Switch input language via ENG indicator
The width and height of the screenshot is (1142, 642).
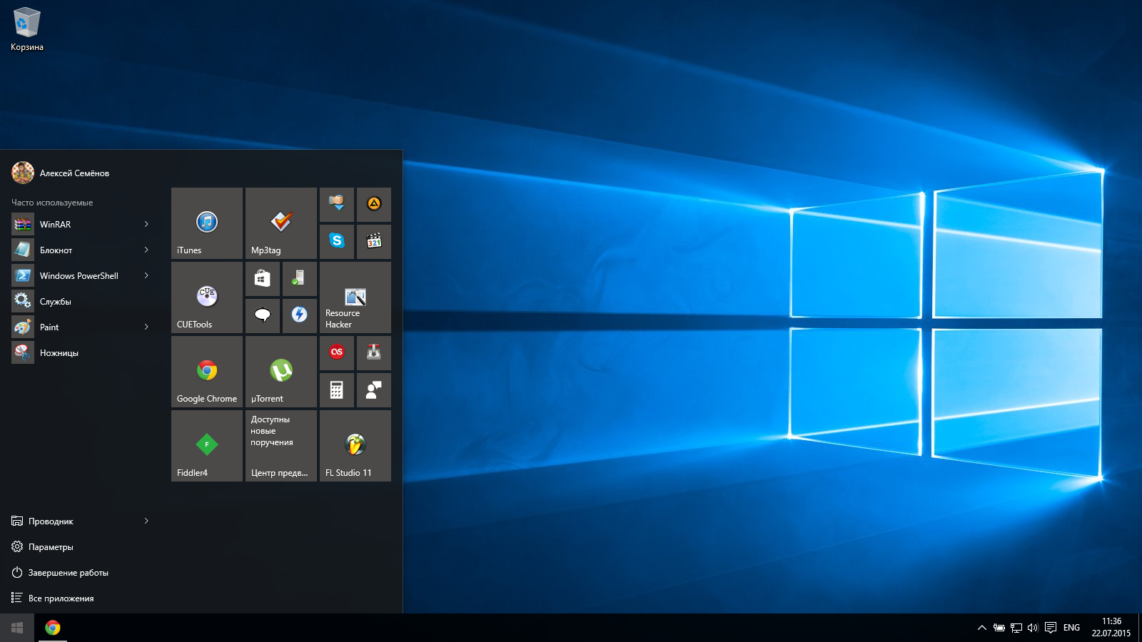[x=1071, y=628]
